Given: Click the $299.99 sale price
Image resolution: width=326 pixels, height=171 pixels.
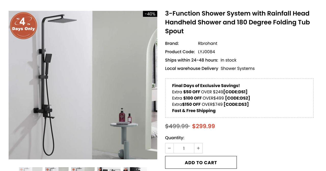Looking at the screenshot, I should coord(203,126).
